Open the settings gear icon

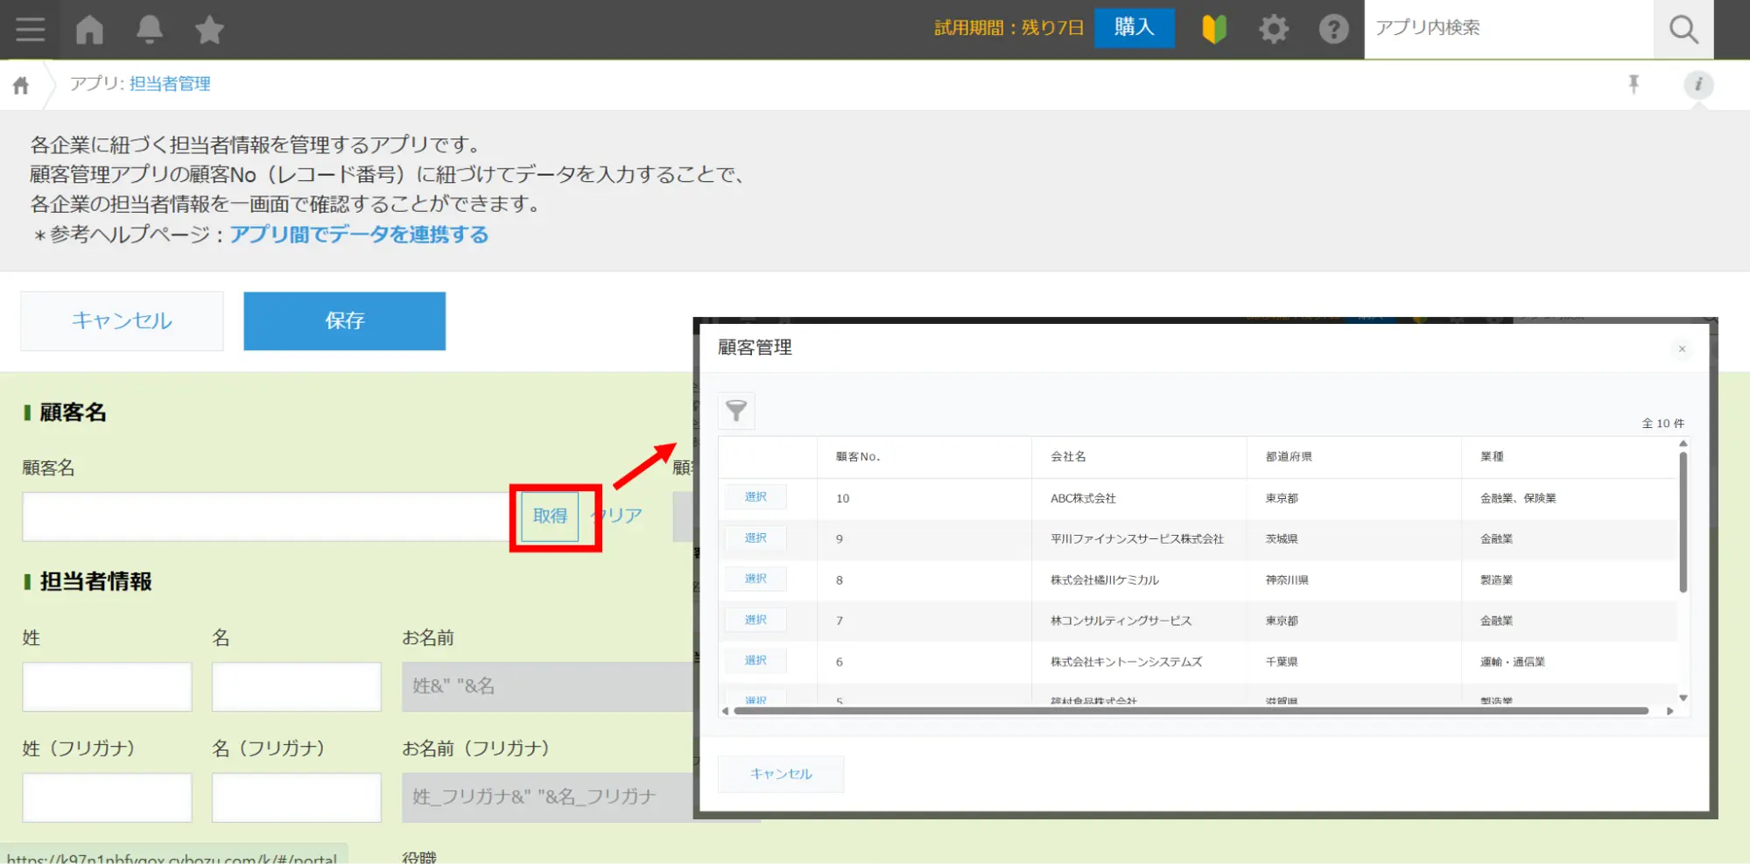[1274, 29]
